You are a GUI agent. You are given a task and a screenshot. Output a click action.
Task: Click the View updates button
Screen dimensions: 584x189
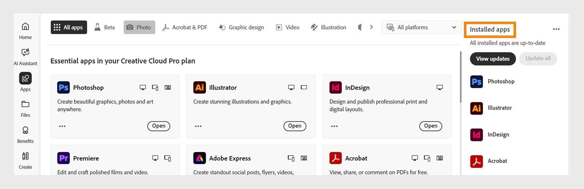(493, 59)
